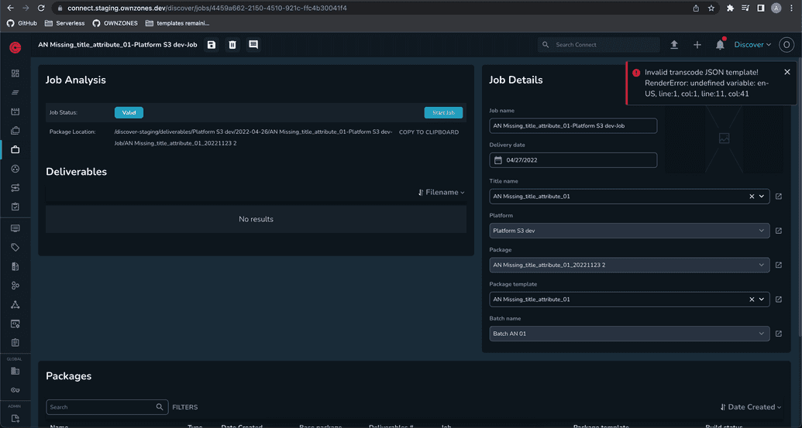This screenshot has width=802, height=428.
Task: Click the FILTERS button in Packages
Action: [185, 407]
